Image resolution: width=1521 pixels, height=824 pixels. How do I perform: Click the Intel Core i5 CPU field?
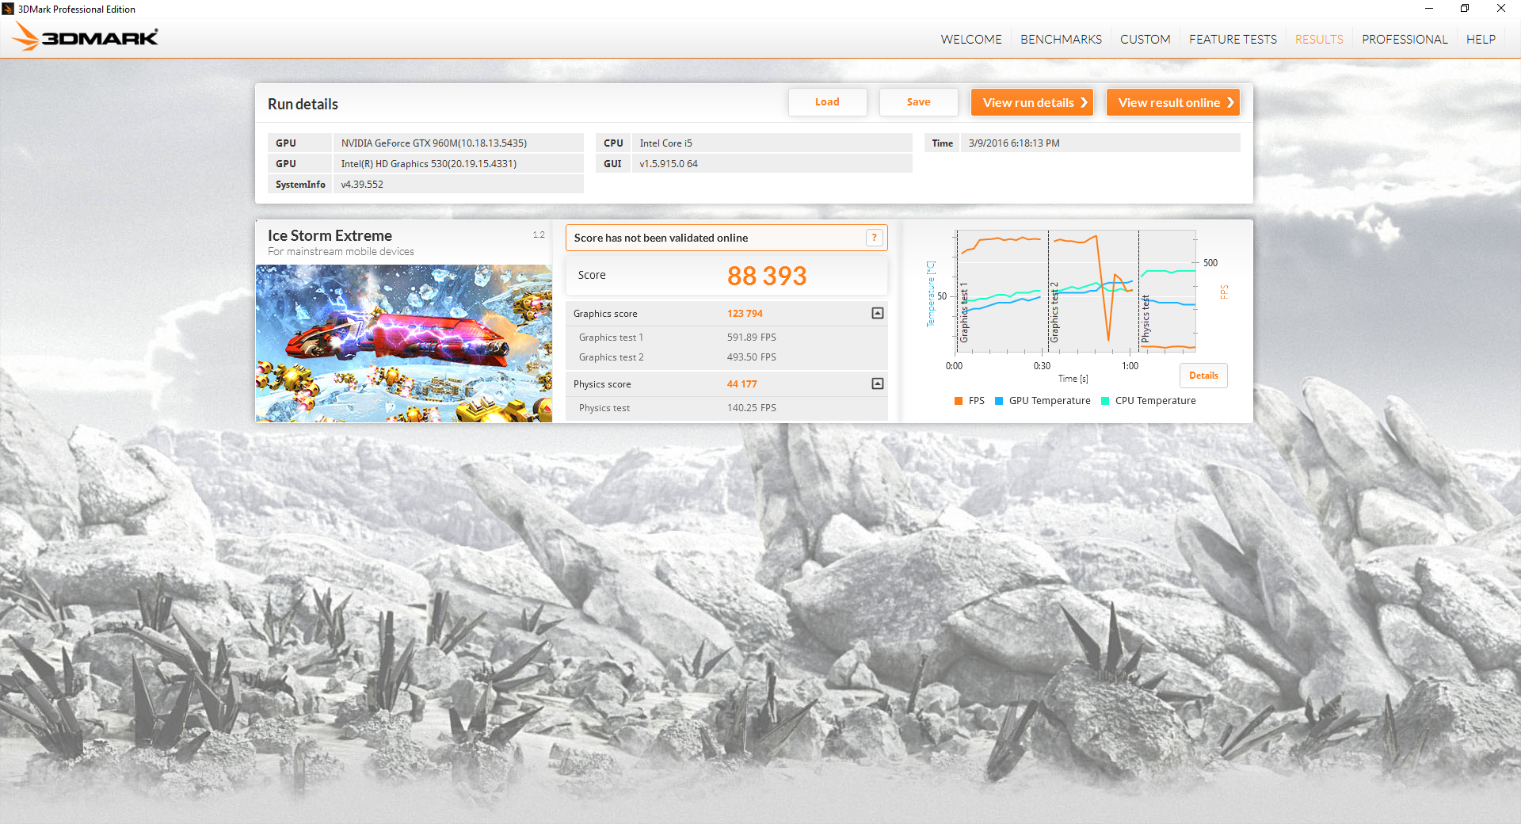tap(772, 143)
